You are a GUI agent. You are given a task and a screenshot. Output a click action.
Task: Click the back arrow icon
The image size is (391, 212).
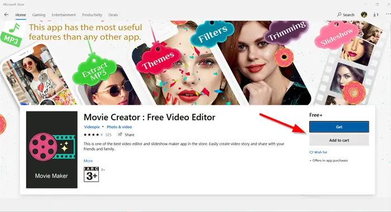click(7, 15)
